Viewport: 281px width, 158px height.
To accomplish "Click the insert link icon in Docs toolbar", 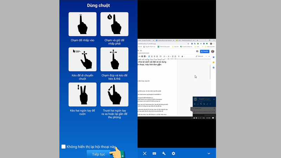I will [139, 56].
